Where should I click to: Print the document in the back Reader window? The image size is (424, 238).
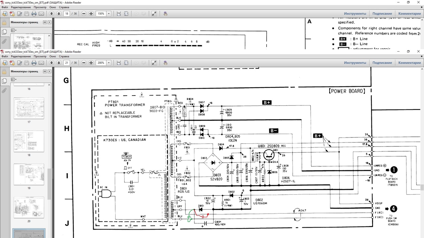34,14
